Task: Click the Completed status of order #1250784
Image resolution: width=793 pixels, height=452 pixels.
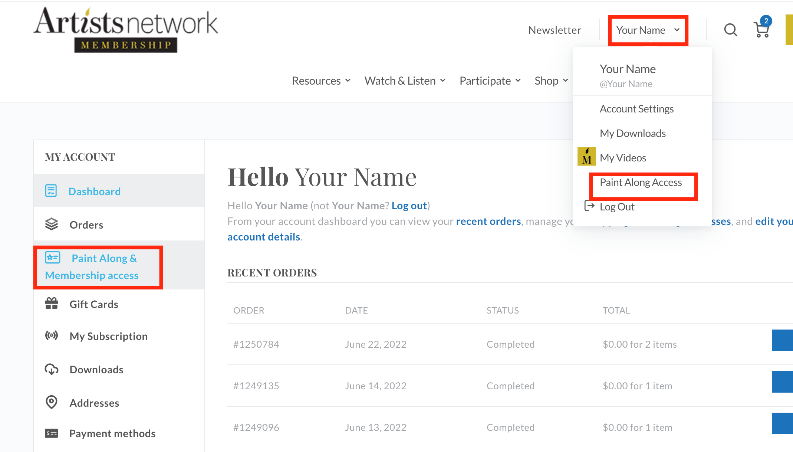Action: pos(510,344)
